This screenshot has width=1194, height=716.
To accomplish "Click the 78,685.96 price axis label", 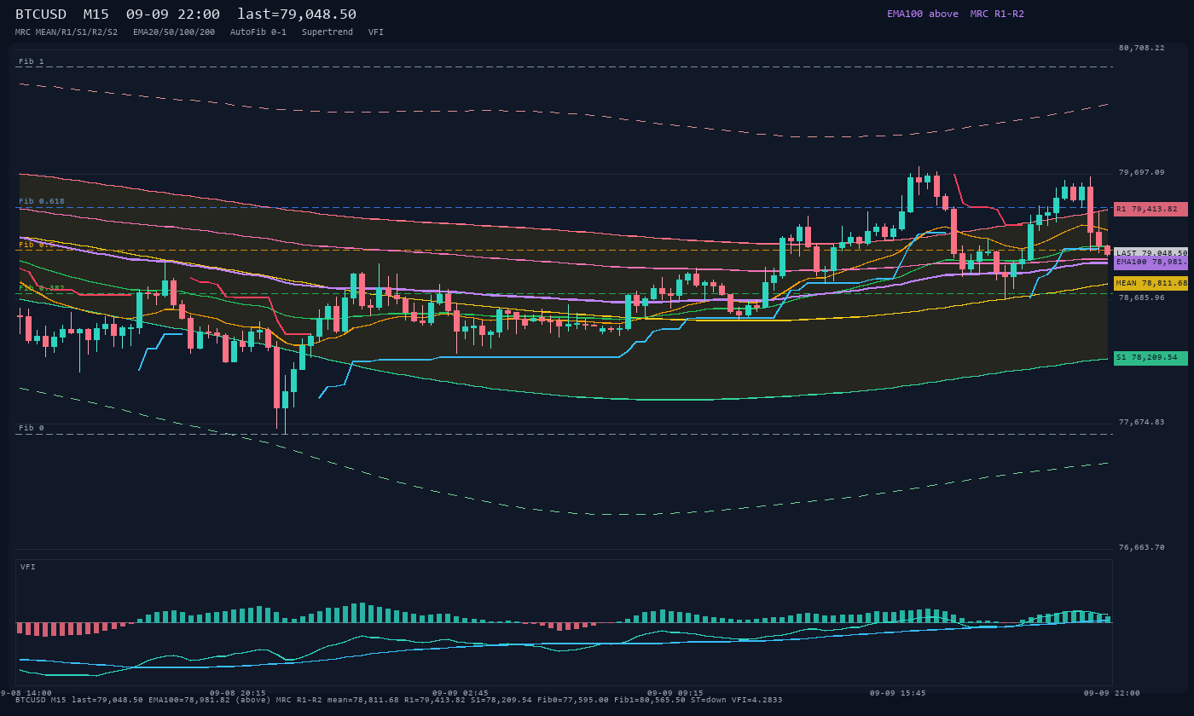I will 1141,297.
